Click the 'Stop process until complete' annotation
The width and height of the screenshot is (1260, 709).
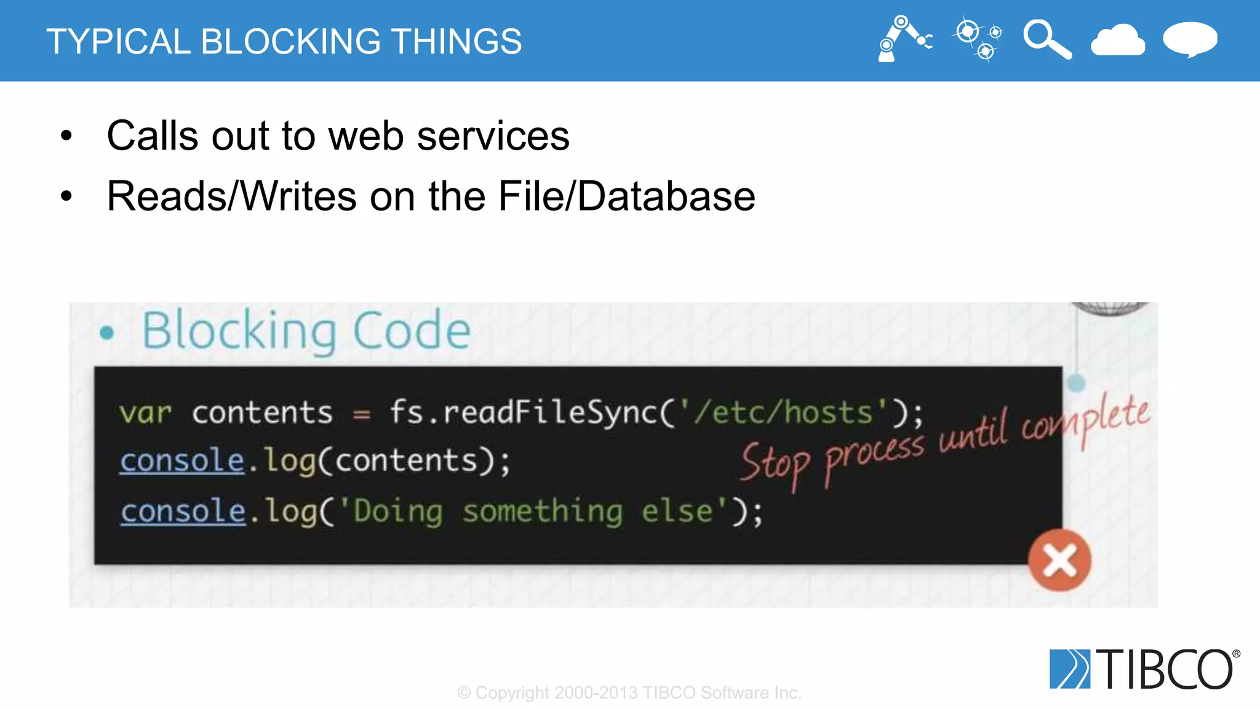(x=945, y=443)
